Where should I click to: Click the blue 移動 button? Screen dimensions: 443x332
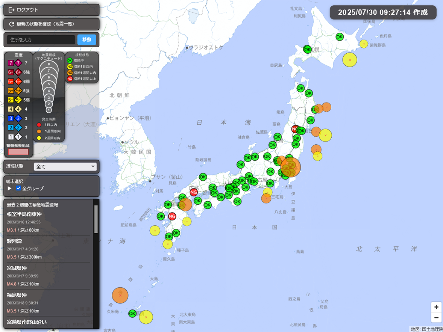[x=87, y=39]
